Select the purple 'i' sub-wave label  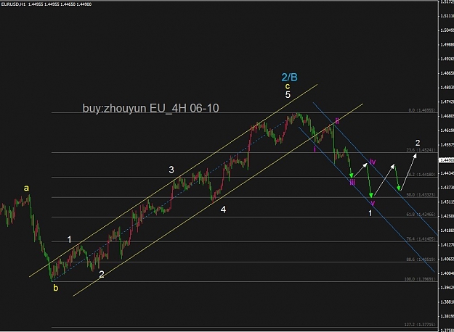click(315, 149)
